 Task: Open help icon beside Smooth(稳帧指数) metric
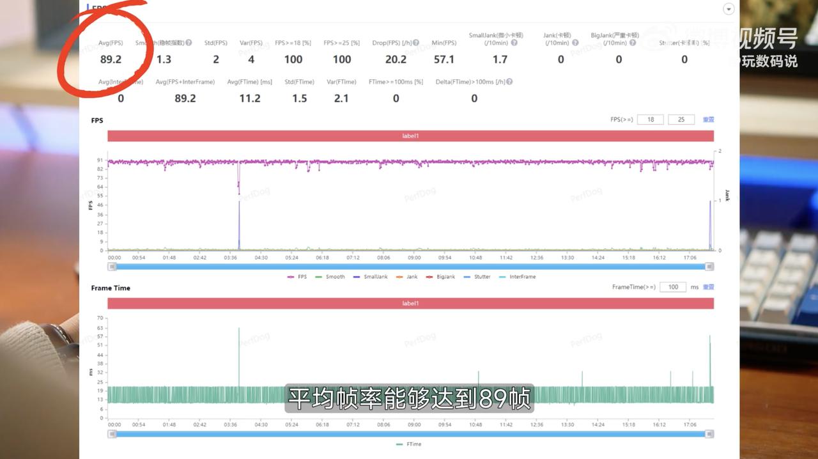pos(189,43)
